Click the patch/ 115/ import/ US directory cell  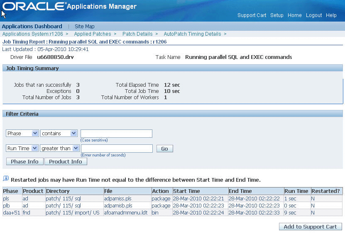pyautogui.click(x=74, y=213)
